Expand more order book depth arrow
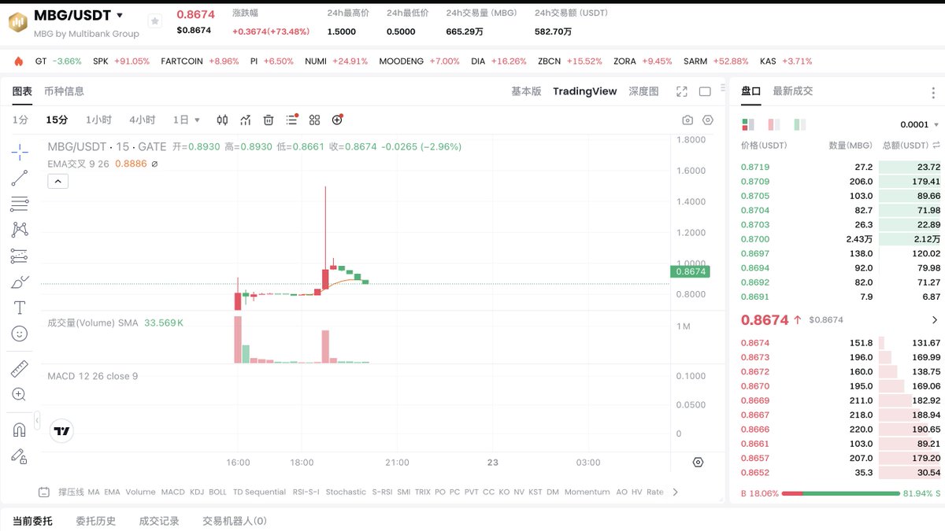The width and height of the screenshot is (945, 531). (935, 320)
